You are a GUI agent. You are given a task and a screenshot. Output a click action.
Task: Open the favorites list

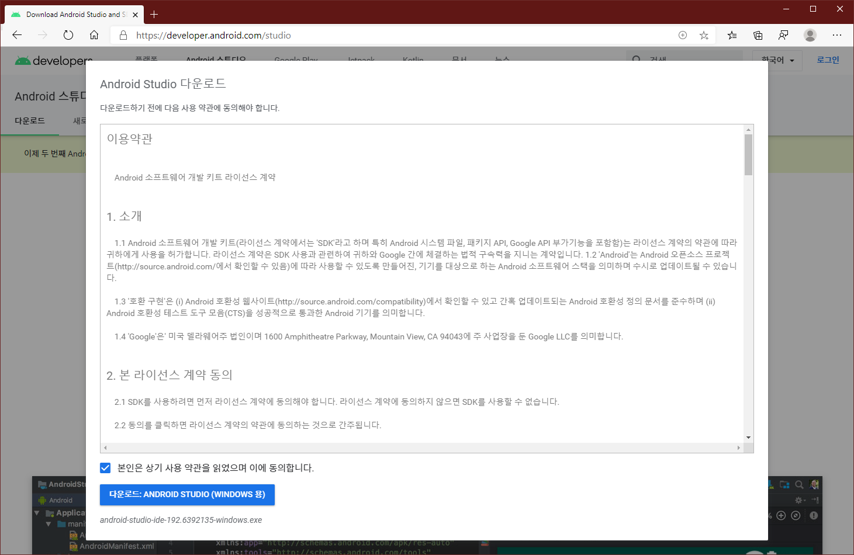(x=732, y=35)
